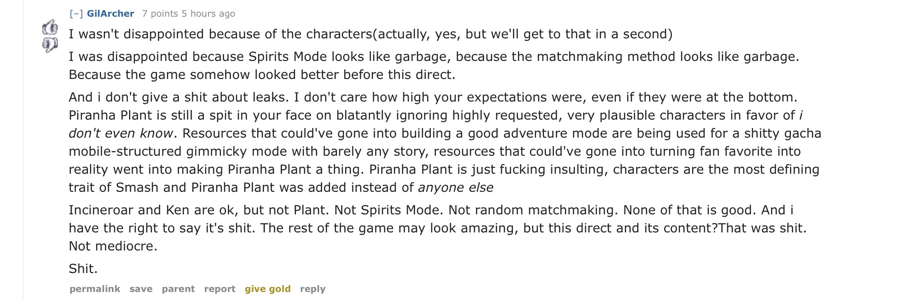Reply to GilArcher's comment
Screen dimensions: 924x301
(313, 289)
